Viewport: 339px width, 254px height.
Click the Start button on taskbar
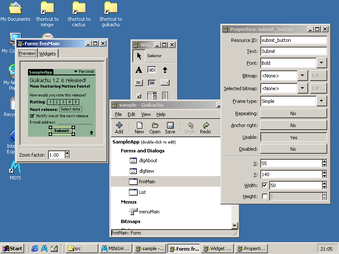click(x=12, y=248)
